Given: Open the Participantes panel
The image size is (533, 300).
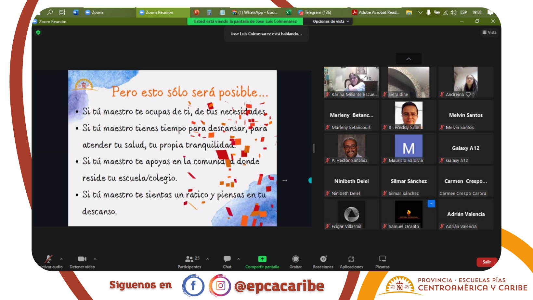Looking at the screenshot, I should click(x=189, y=261).
